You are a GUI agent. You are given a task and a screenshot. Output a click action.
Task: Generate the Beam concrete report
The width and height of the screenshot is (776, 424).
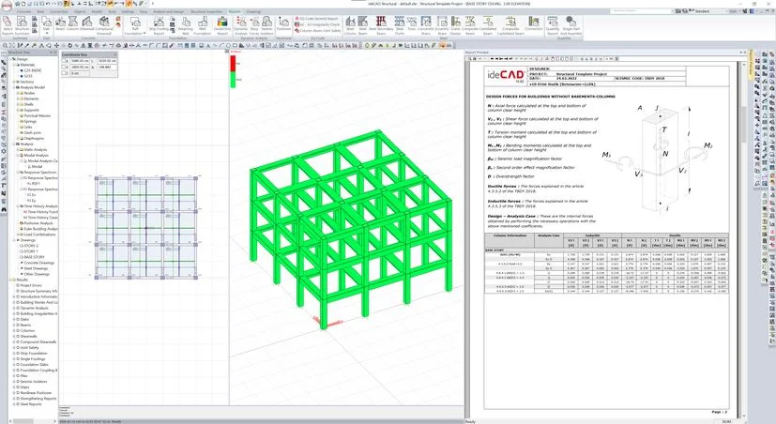click(x=60, y=23)
